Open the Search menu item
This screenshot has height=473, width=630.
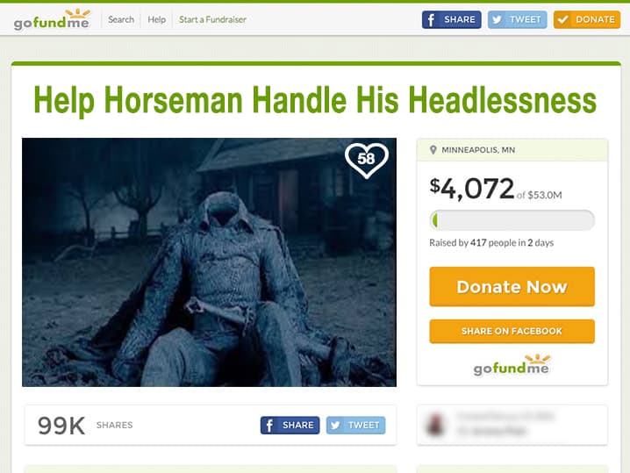(121, 19)
